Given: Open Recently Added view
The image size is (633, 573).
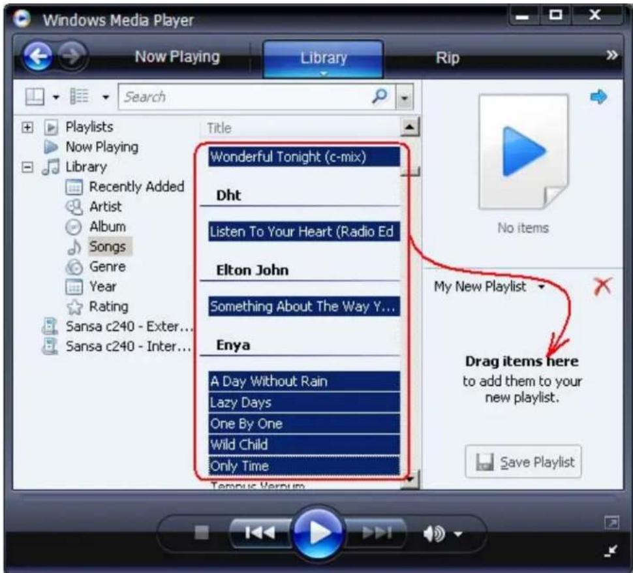Looking at the screenshot, I should [x=136, y=187].
